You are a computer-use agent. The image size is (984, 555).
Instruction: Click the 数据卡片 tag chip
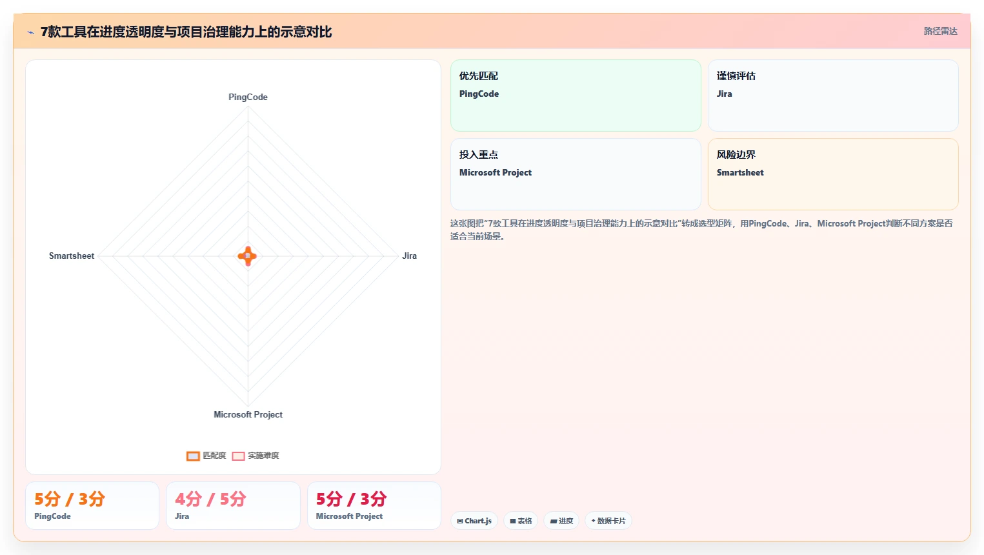[x=608, y=521]
